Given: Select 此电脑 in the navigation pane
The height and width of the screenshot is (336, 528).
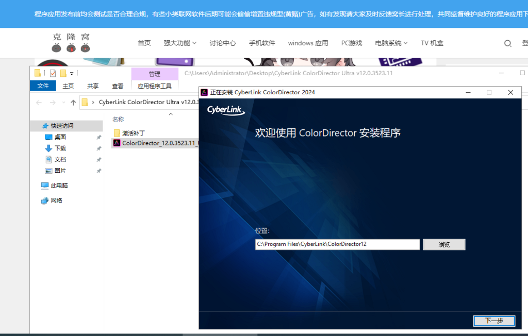Looking at the screenshot, I should point(59,186).
